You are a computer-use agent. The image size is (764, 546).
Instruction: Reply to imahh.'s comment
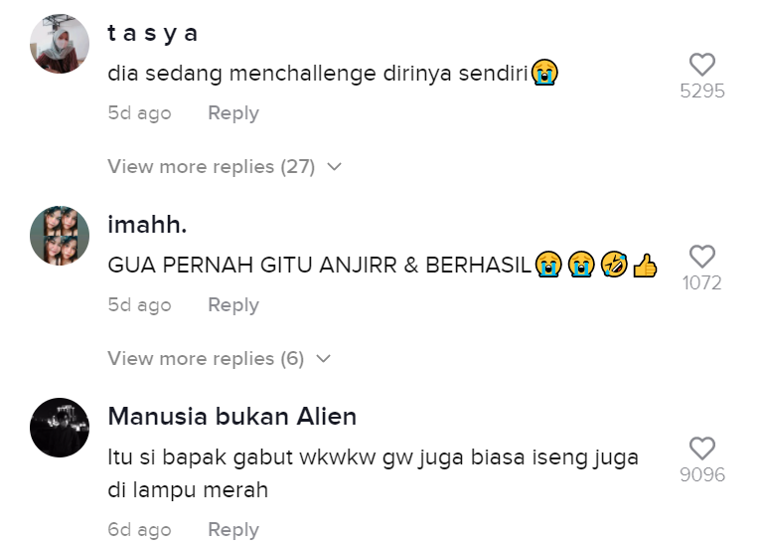[233, 304]
